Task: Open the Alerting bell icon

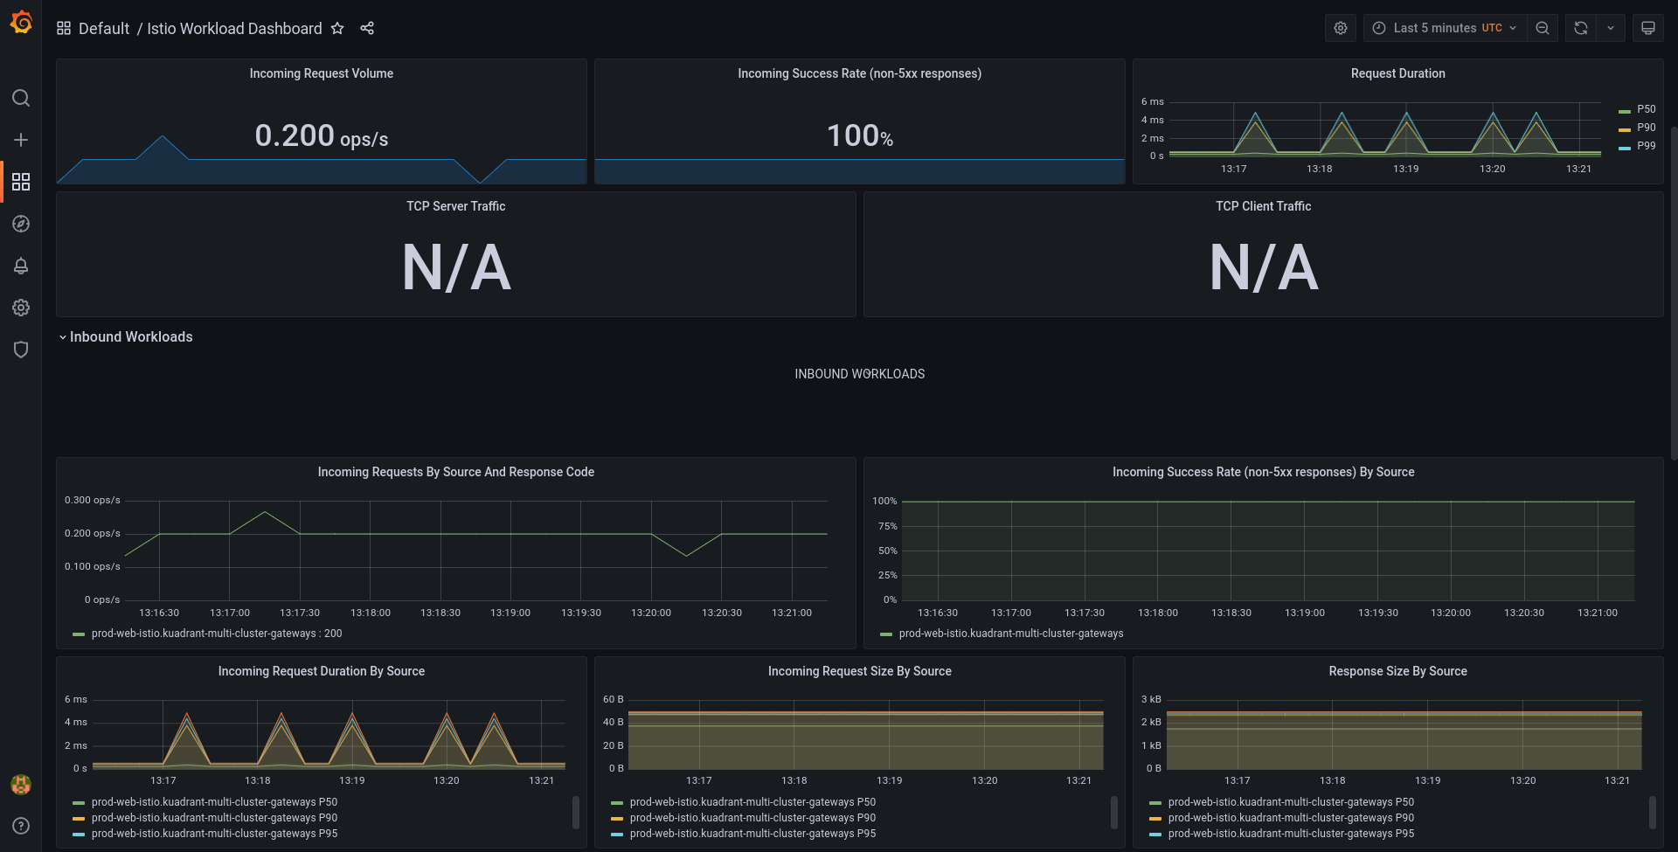Action: pyautogui.click(x=21, y=266)
